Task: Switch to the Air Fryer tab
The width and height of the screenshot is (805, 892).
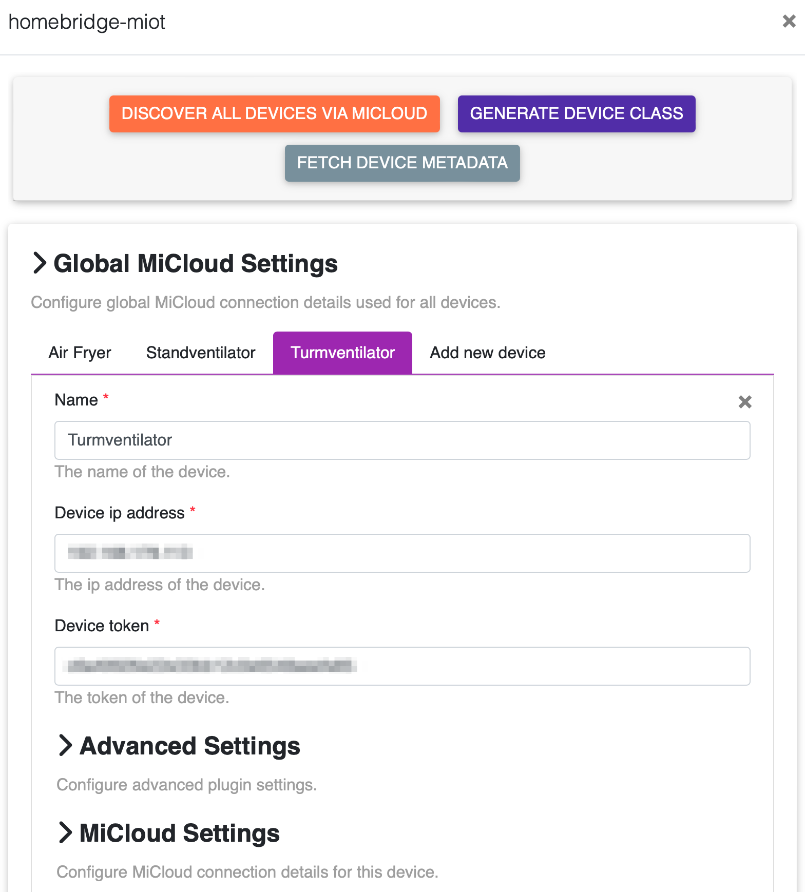Action: point(80,353)
